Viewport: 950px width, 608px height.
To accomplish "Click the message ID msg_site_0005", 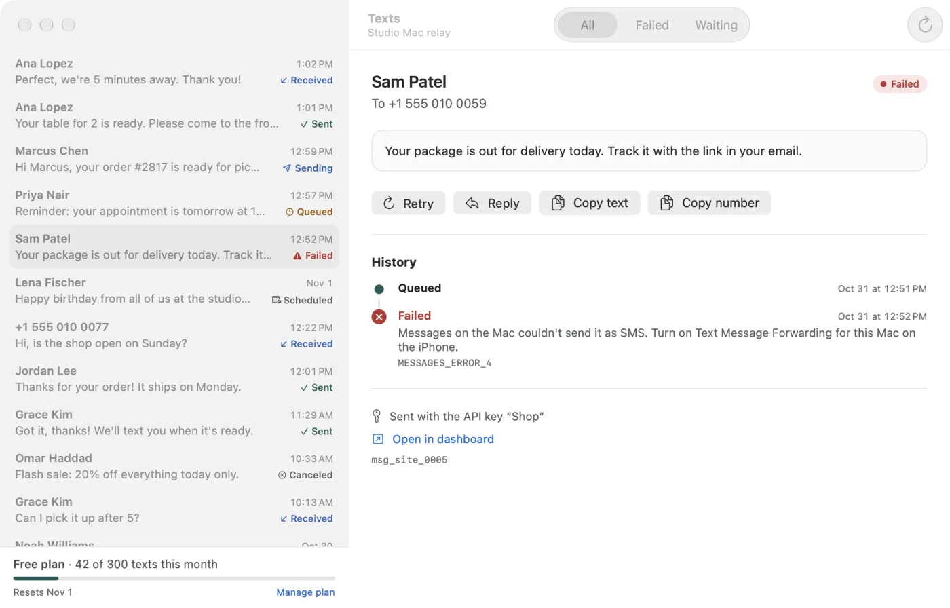I will (x=409, y=460).
